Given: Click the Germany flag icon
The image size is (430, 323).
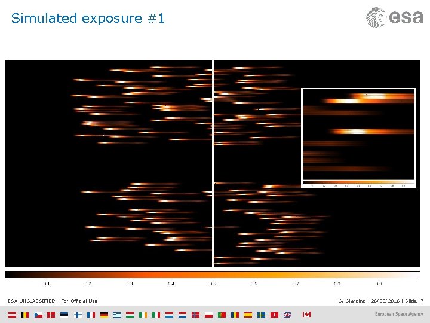Looking at the screenshot, I should coord(104,315).
